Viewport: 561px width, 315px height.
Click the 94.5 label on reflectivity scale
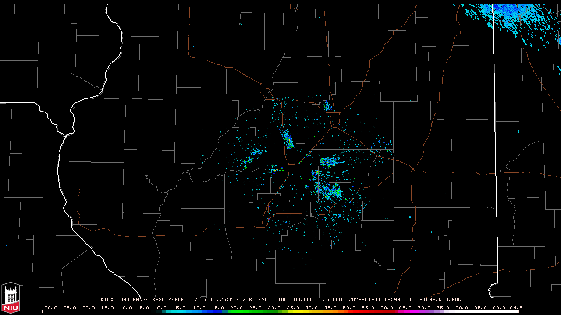coord(515,308)
